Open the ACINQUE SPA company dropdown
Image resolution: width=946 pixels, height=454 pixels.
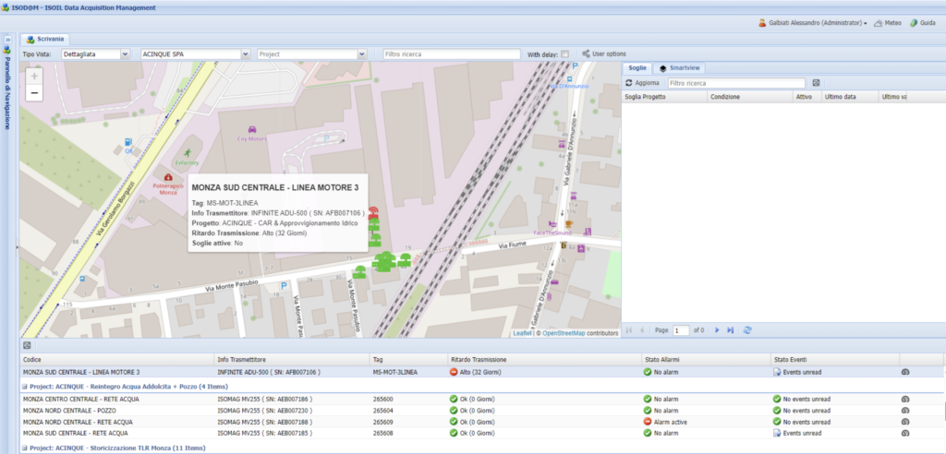[x=245, y=54]
